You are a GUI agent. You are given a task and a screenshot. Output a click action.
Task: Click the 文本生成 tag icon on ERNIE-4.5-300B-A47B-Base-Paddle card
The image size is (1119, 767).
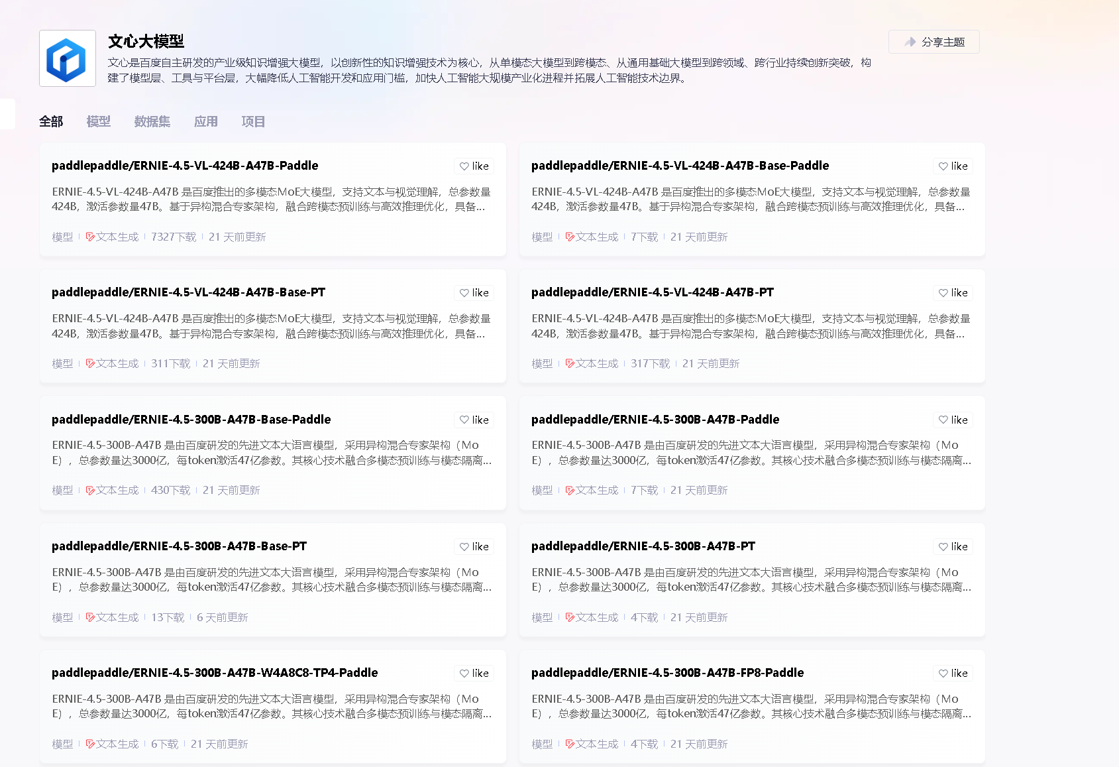point(90,490)
